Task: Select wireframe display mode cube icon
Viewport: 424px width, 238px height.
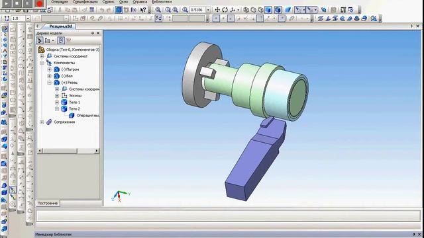Action: [x=246, y=10]
